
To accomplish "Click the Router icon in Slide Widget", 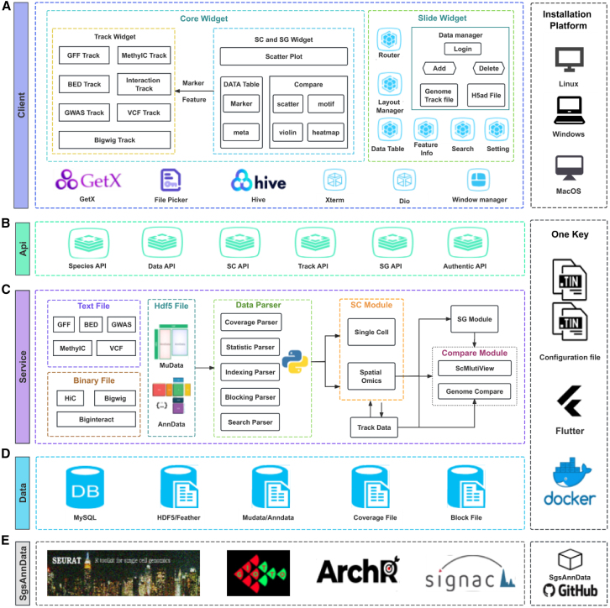I will 389,39.
